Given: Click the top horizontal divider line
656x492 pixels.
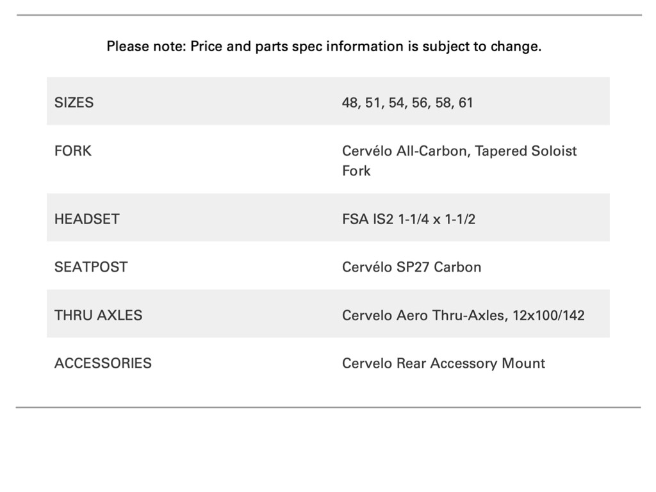Looking at the screenshot, I should [329, 15].
